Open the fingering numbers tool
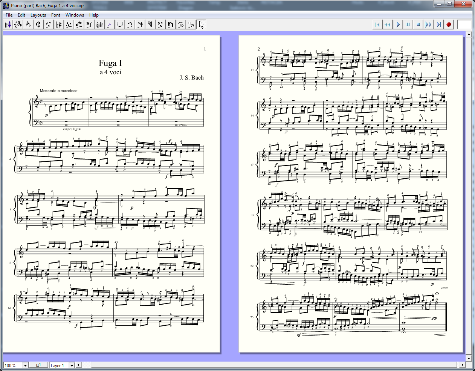This screenshot has width=475, height=371. 160,25
